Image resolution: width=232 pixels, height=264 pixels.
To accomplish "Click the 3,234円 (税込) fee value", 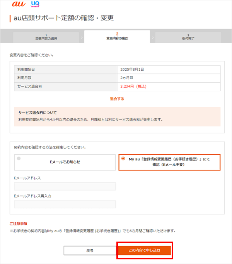I will point(133,86).
